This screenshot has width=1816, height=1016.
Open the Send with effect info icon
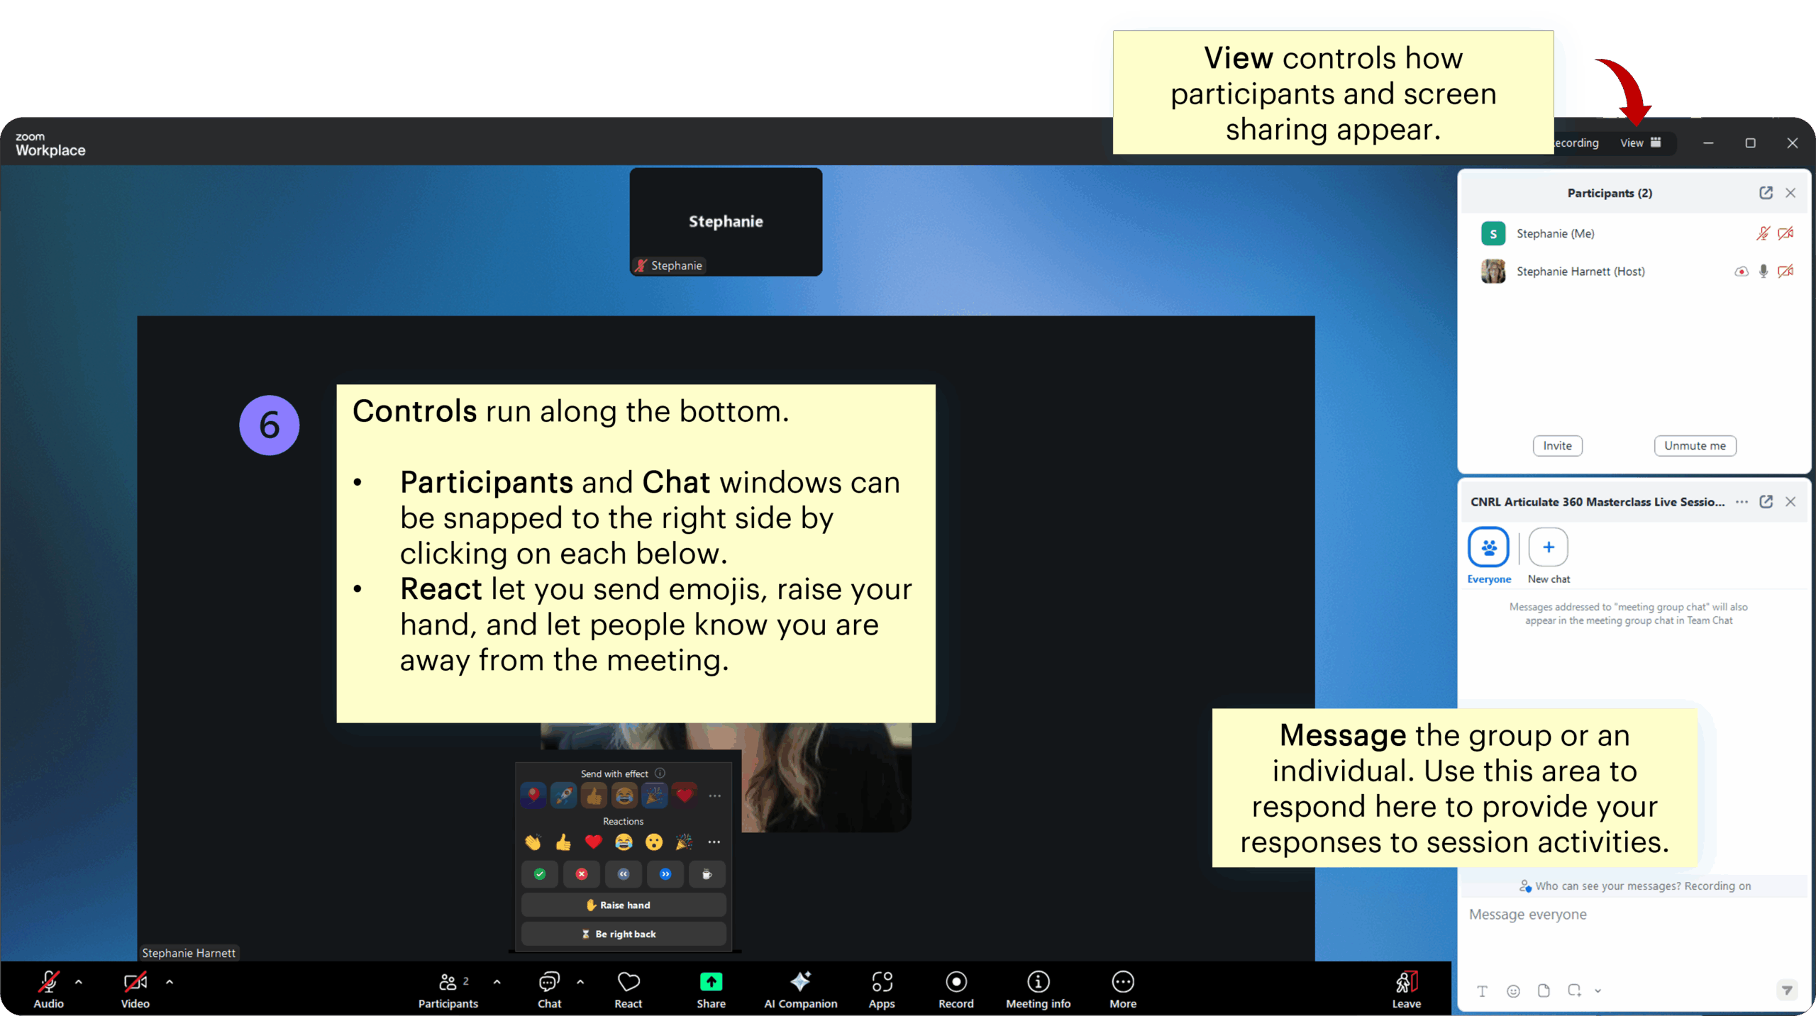[x=660, y=773]
